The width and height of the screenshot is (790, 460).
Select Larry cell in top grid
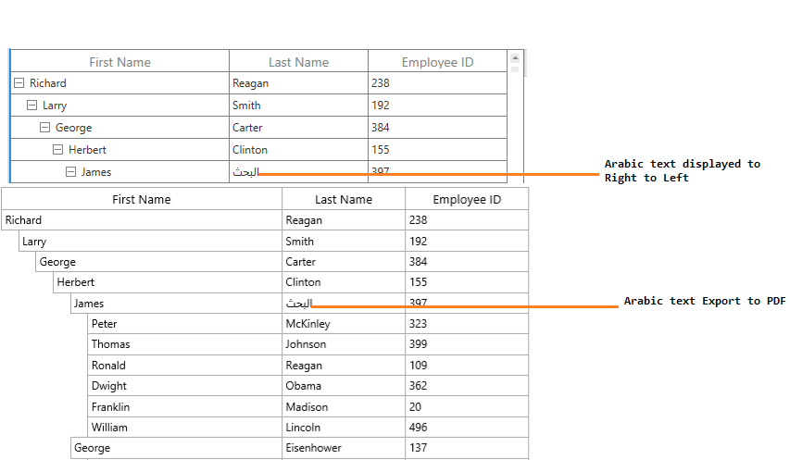point(119,106)
